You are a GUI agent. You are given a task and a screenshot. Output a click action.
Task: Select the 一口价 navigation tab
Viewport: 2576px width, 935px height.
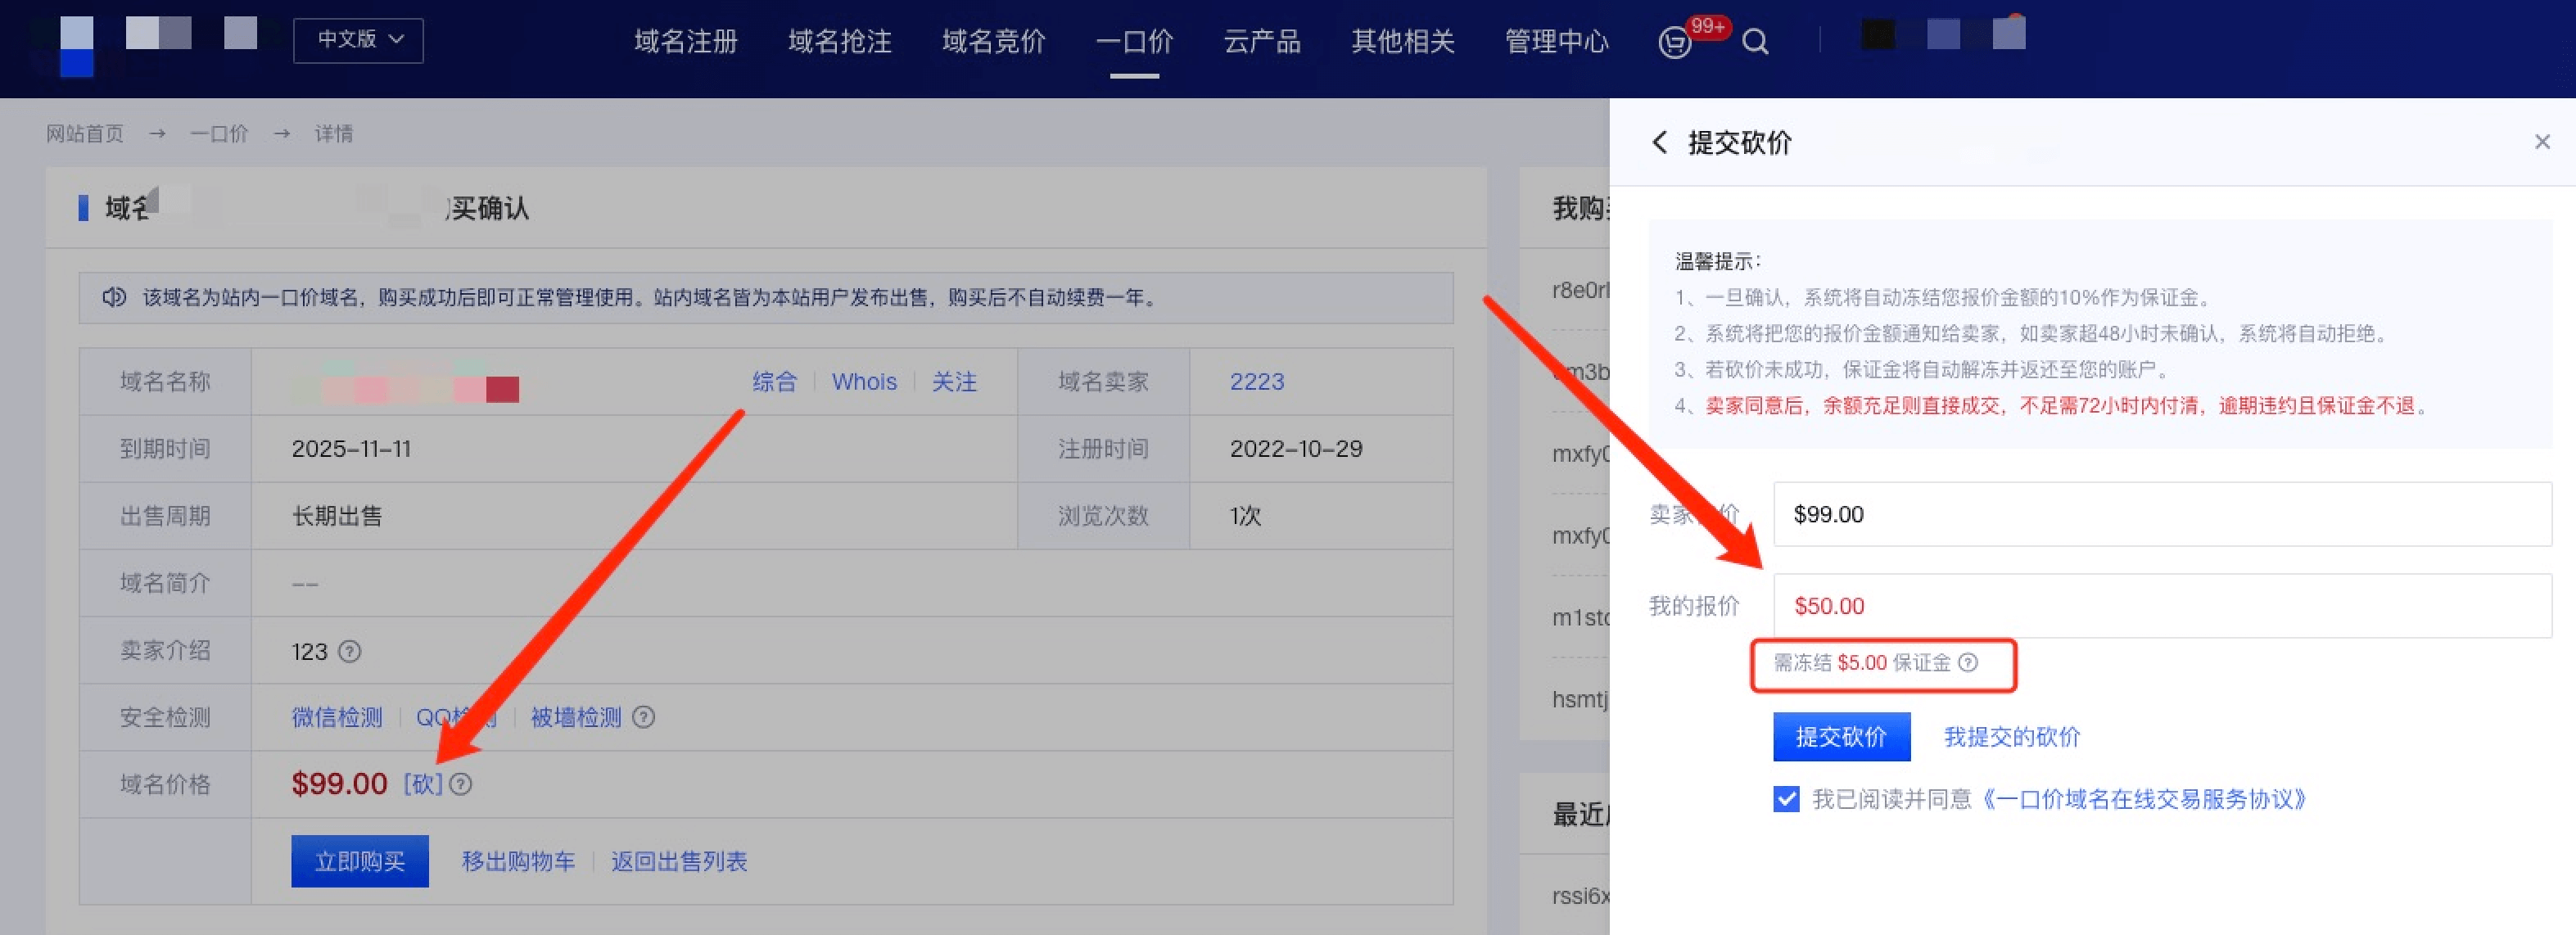pos(1134,42)
